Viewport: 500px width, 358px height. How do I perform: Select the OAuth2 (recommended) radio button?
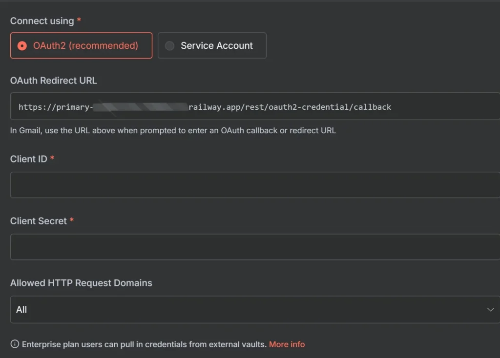22,46
